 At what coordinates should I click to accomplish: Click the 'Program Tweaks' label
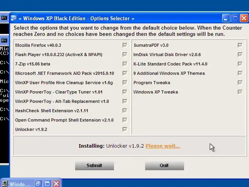pyautogui.click(x=152, y=83)
